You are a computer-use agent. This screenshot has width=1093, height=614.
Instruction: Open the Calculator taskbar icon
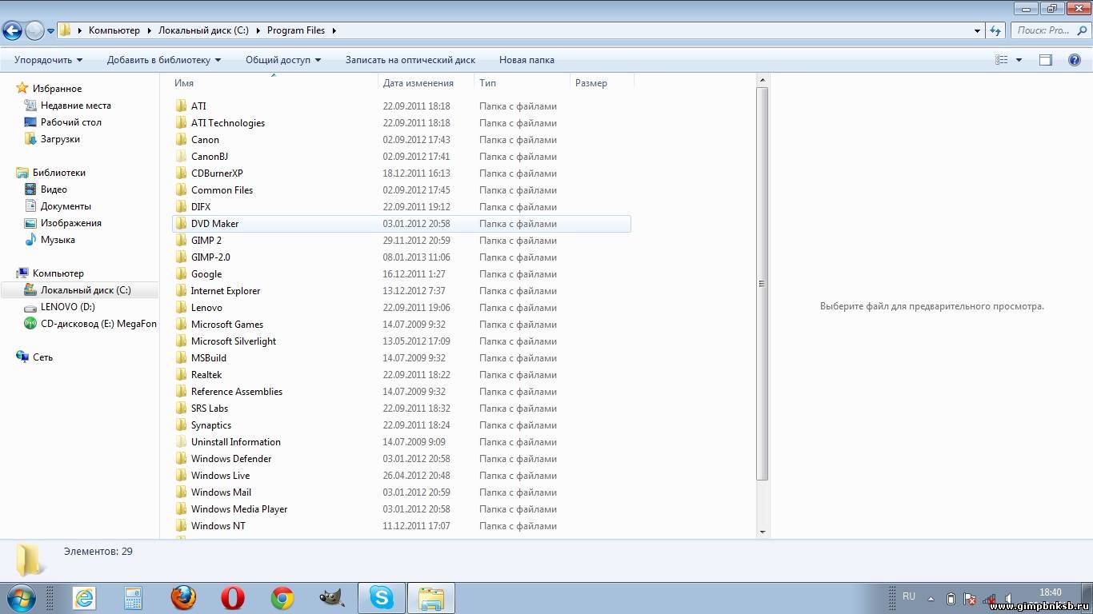click(x=133, y=598)
